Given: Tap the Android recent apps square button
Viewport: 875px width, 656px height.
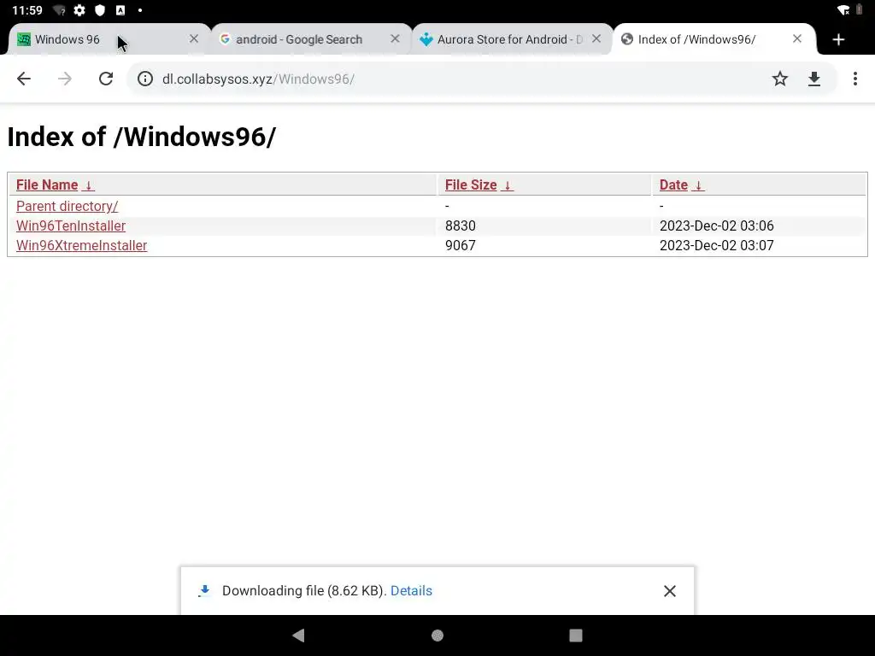Looking at the screenshot, I should click(575, 635).
